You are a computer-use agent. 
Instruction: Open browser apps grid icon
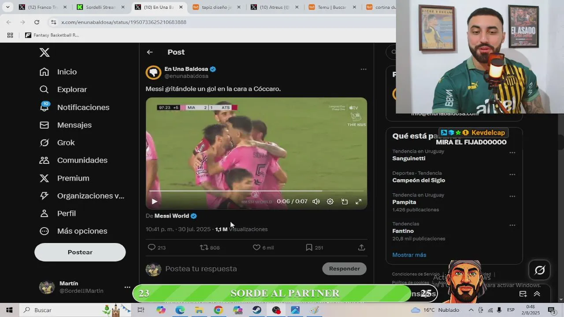point(10,35)
